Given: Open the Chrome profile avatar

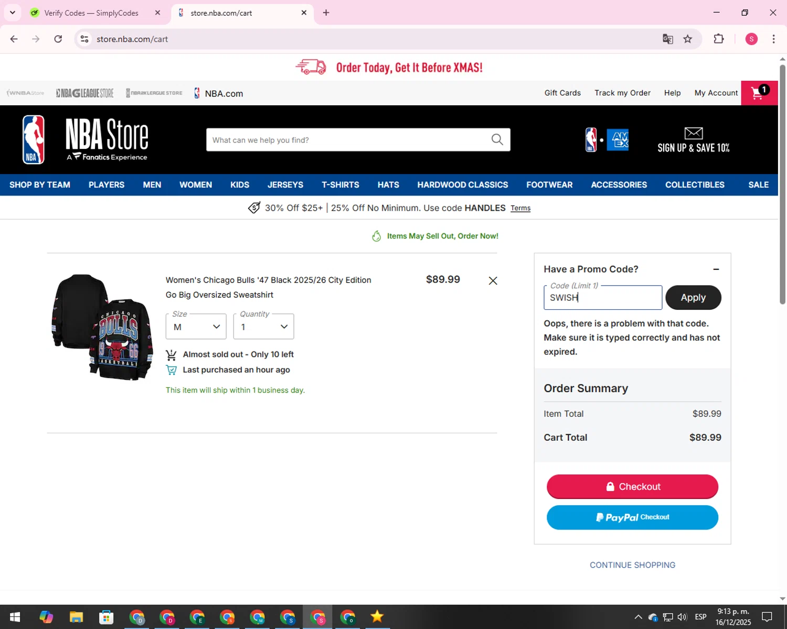Looking at the screenshot, I should coord(751,39).
